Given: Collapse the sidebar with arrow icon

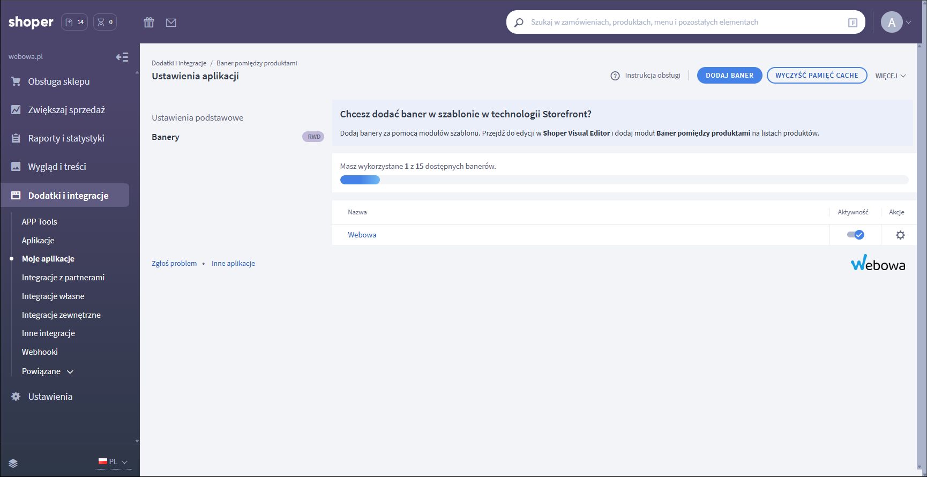Looking at the screenshot, I should pyautogui.click(x=122, y=57).
